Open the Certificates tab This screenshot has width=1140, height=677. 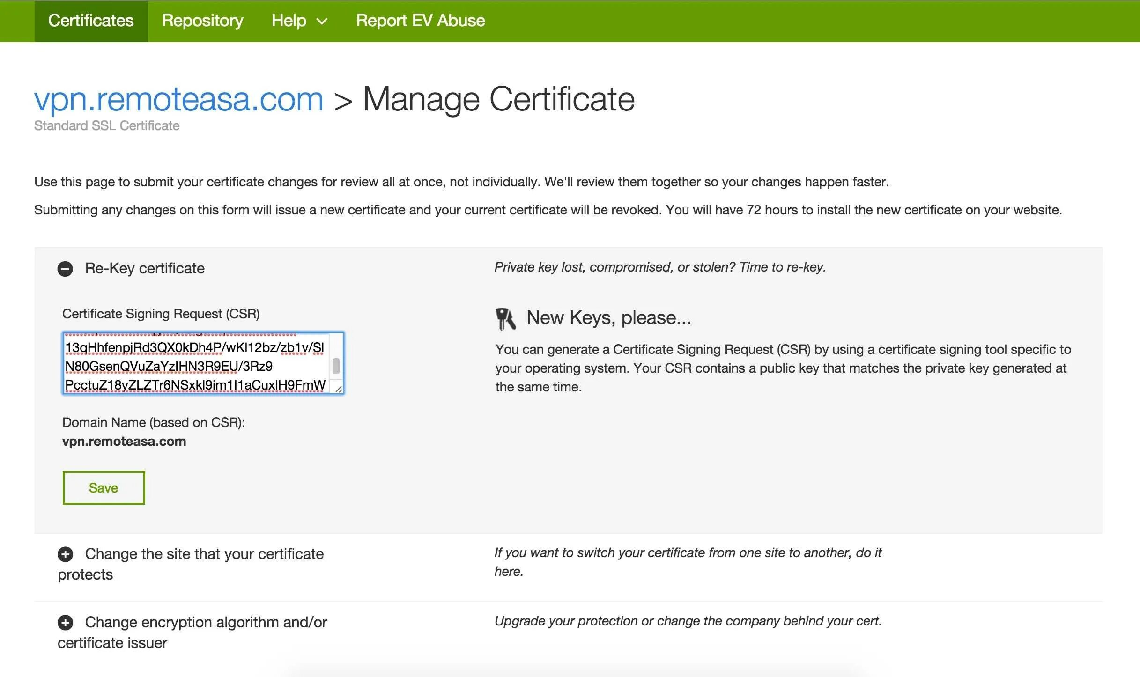pos(91,21)
